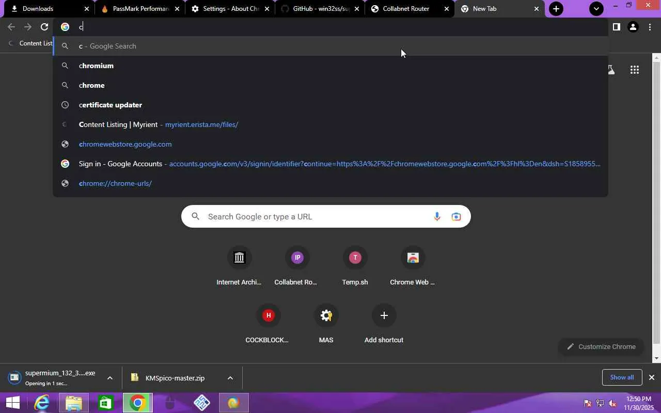Open the green Store app on taskbar
661x413 pixels.
(106, 403)
